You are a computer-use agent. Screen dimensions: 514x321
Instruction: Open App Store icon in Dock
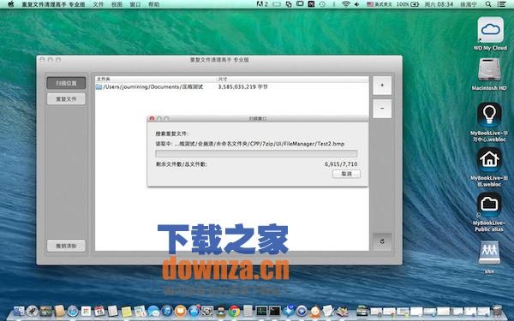[194, 311]
